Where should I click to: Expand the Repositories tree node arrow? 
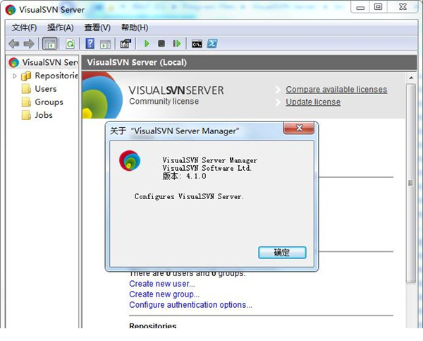coord(15,76)
